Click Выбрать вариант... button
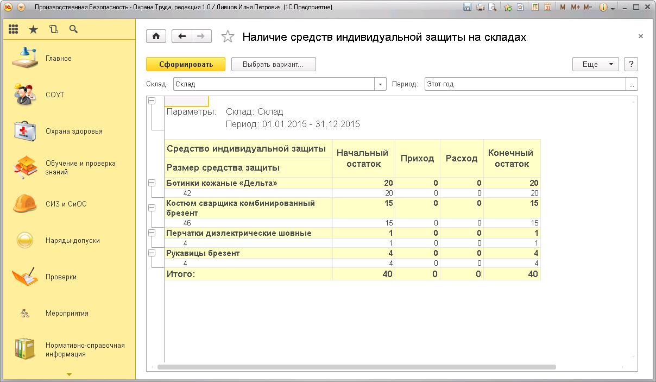The image size is (656, 382). tap(273, 64)
